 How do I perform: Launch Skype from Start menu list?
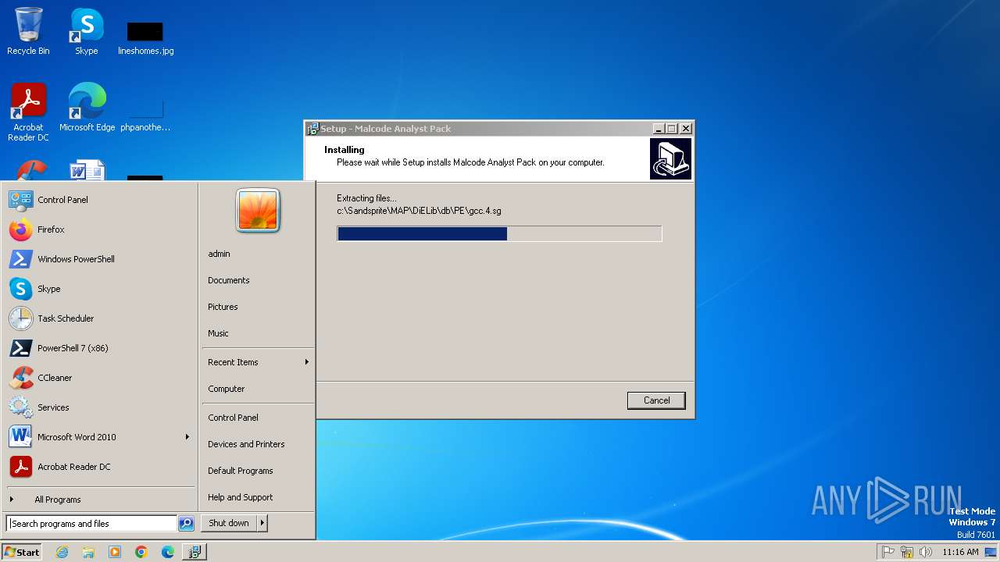(x=99, y=289)
